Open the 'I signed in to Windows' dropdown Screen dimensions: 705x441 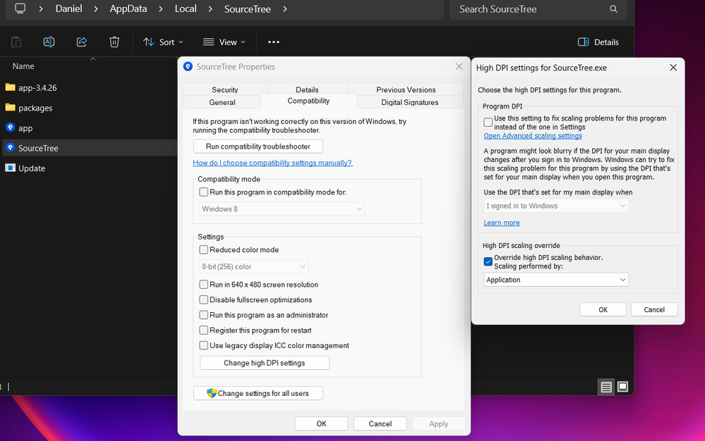click(555, 206)
